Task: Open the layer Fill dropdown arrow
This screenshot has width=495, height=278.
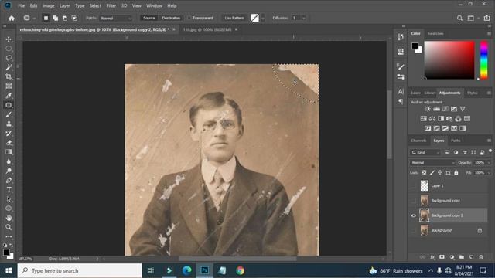Action: [489, 173]
